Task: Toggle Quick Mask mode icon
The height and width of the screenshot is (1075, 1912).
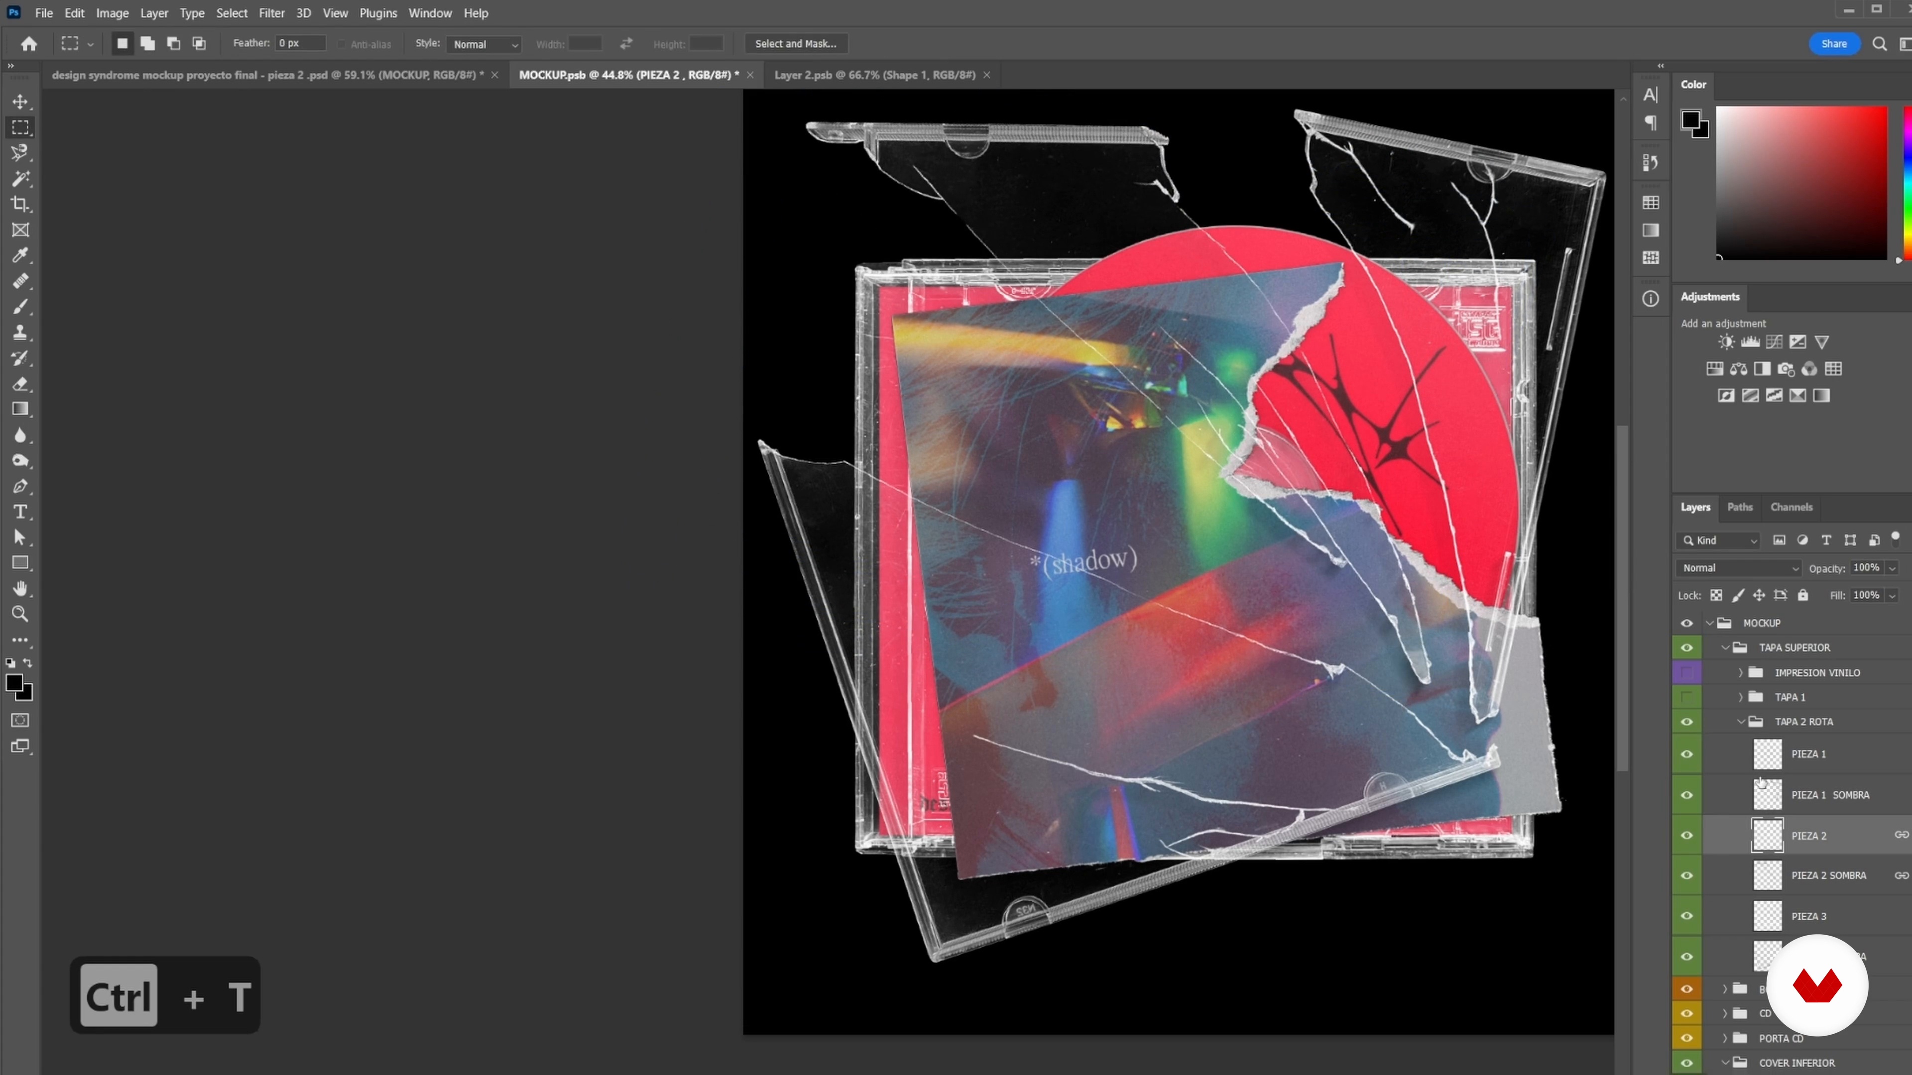Action: tap(20, 720)
